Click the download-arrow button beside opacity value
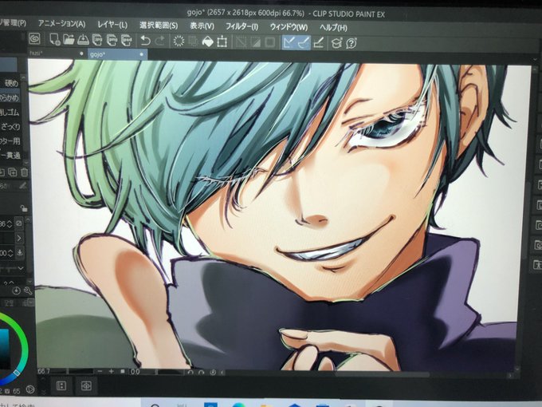 20,253
